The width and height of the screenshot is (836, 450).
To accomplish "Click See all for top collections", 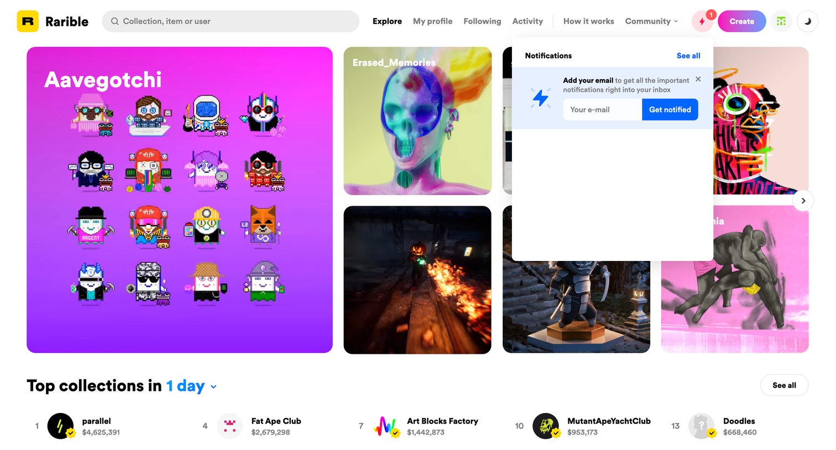I will tap(784, 385).
